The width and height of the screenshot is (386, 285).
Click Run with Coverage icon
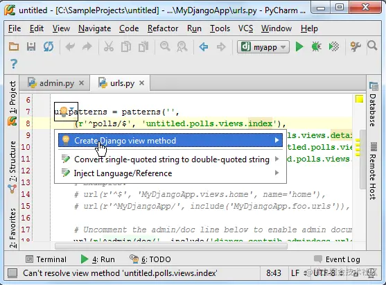333,46
